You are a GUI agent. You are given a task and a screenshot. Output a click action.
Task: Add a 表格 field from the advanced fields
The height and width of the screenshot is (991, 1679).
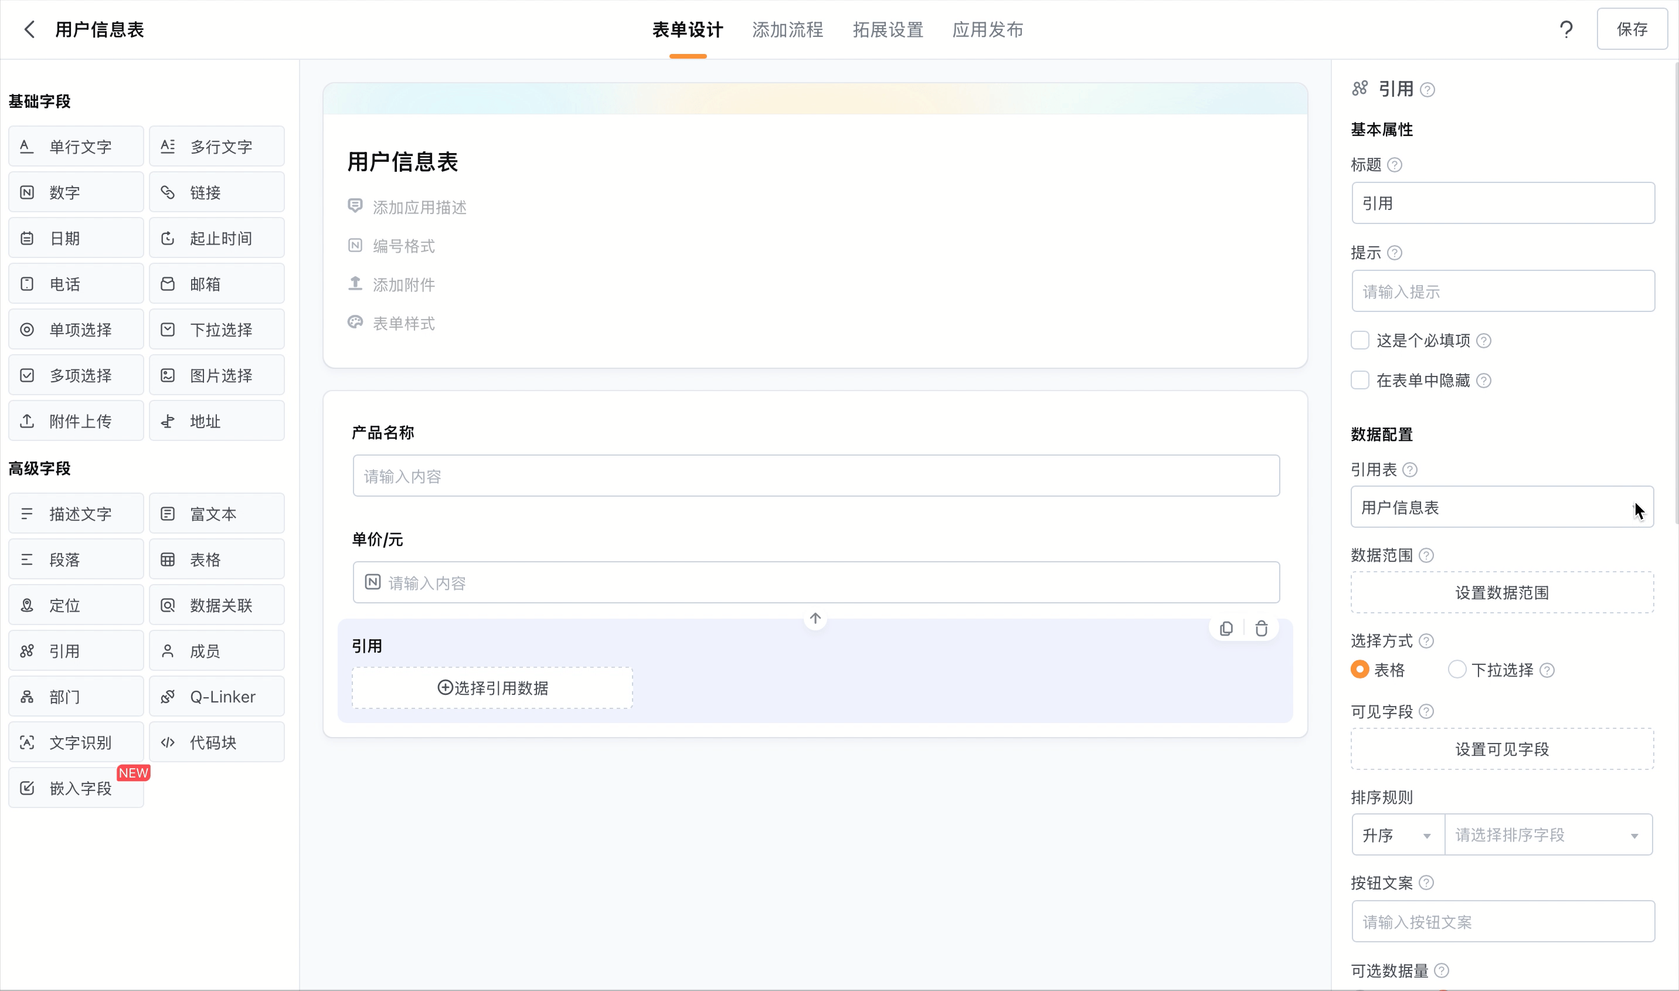[x=217, y=559]
